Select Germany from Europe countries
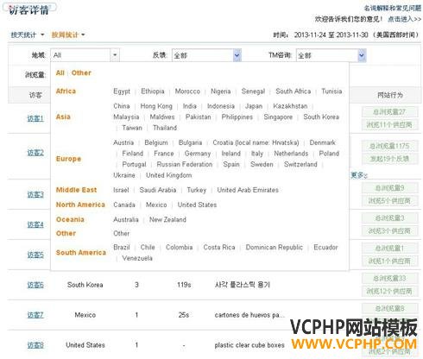Image resolution: width=423 pixels, height=359 pixels. point(198,154)
